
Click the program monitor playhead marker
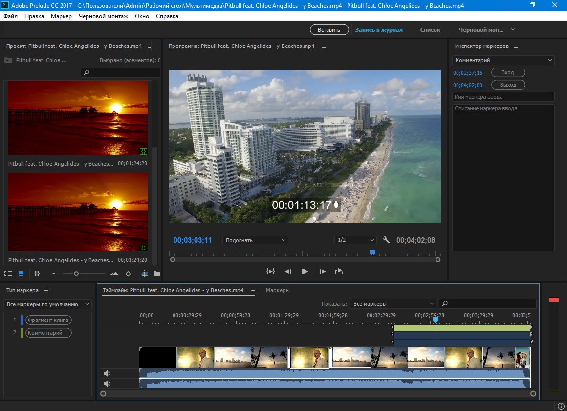372,253
